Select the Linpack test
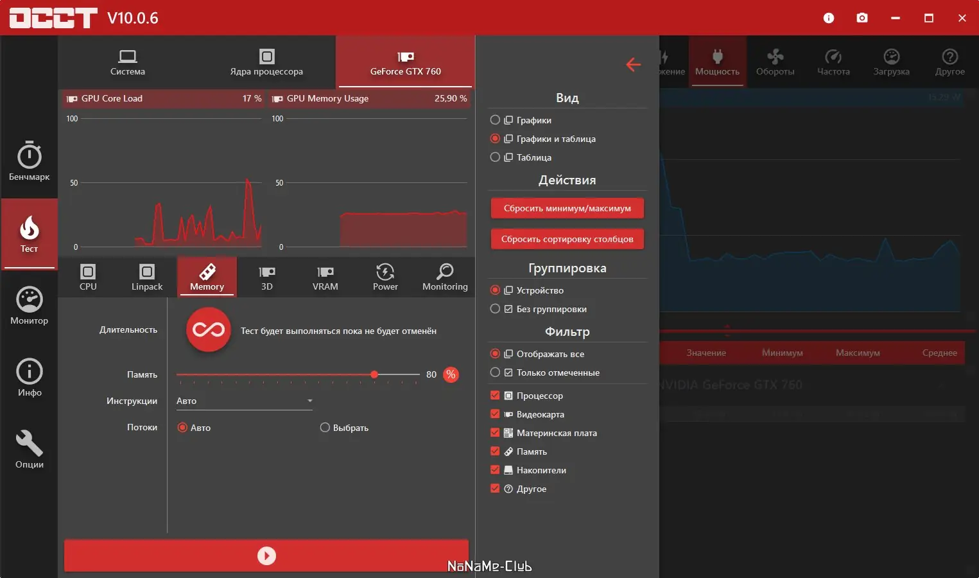Screen dimensions: 979x578 pyautogui.click(x=147, y=277)
